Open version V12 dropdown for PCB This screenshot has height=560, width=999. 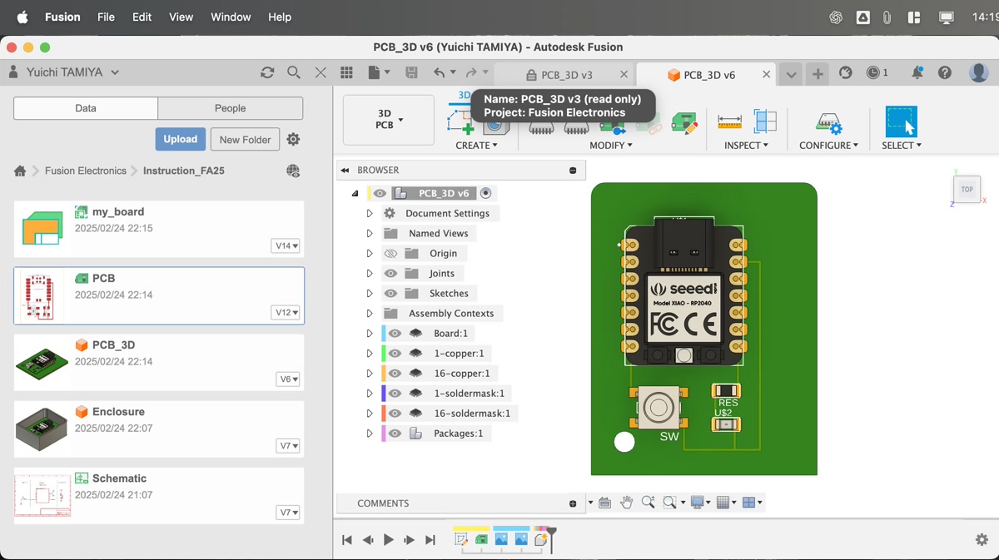(286, 313)
